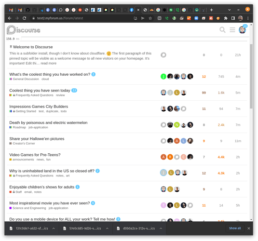Open the tab search dropdown chevron

(x=229, y=10)
